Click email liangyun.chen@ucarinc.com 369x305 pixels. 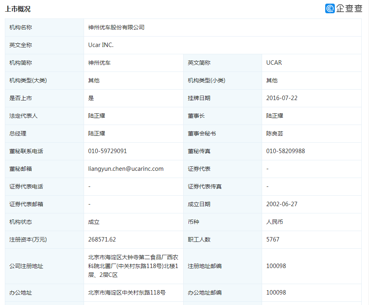tap(126, 169)
